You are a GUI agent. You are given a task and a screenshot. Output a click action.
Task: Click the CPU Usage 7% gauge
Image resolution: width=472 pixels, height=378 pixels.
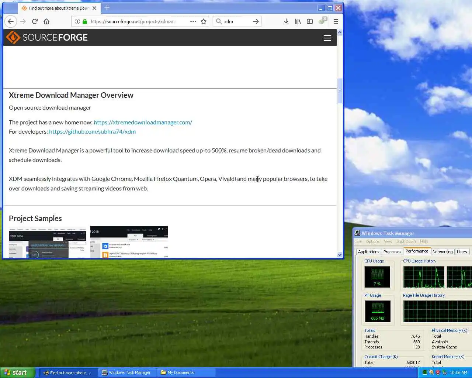point(377,277)
